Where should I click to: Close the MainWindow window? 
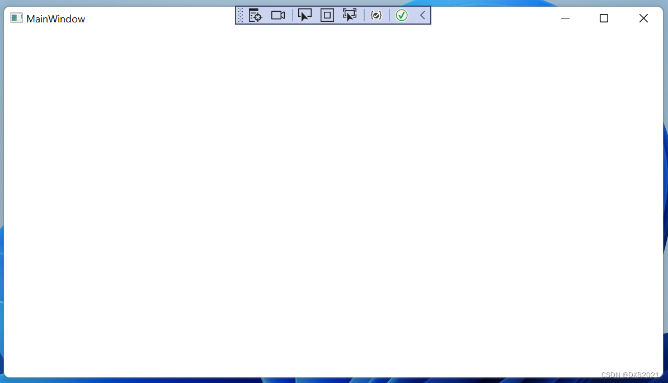(644, 18)
